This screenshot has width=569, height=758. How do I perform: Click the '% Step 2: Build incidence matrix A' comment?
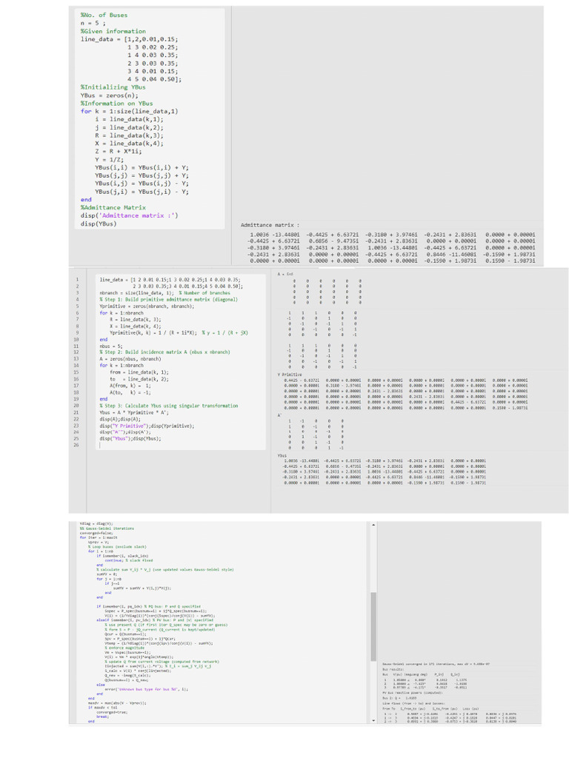pyautogui.click(x=164, y=352)
